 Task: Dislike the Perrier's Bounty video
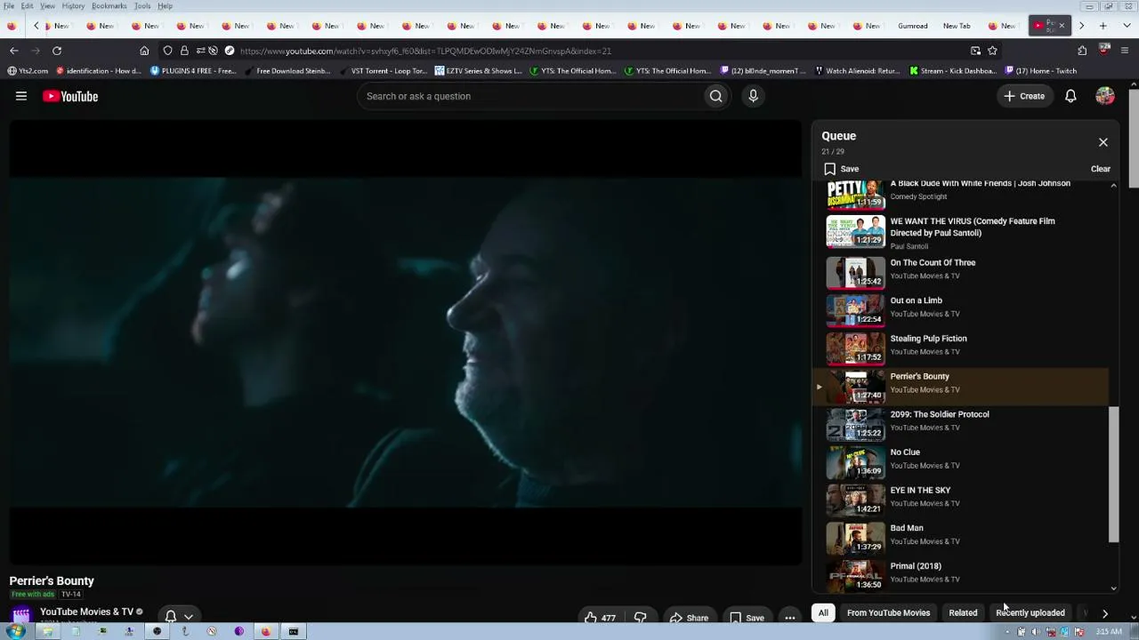point(640,618)
